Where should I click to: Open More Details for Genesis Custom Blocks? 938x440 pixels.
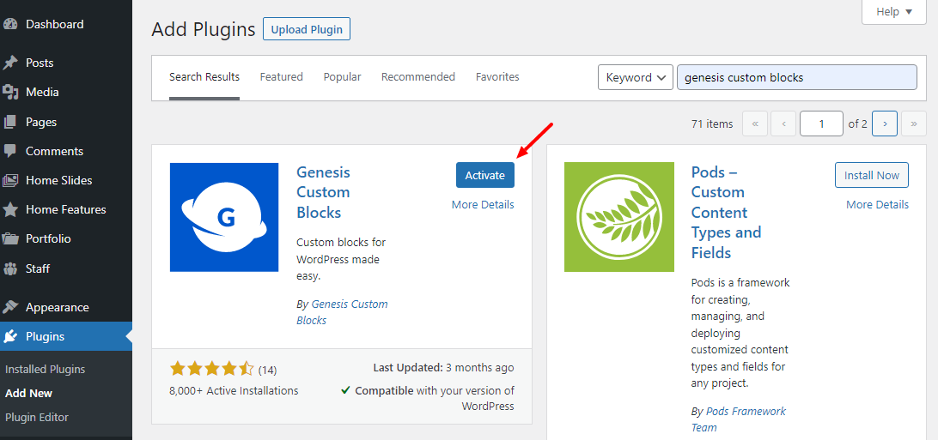[483, 204]
